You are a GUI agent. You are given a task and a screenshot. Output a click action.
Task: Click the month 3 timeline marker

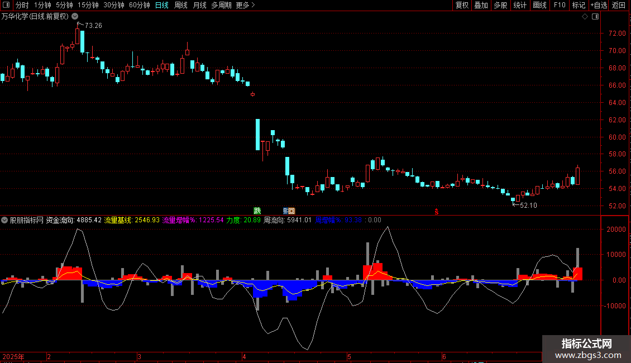(x=139, y=356)
